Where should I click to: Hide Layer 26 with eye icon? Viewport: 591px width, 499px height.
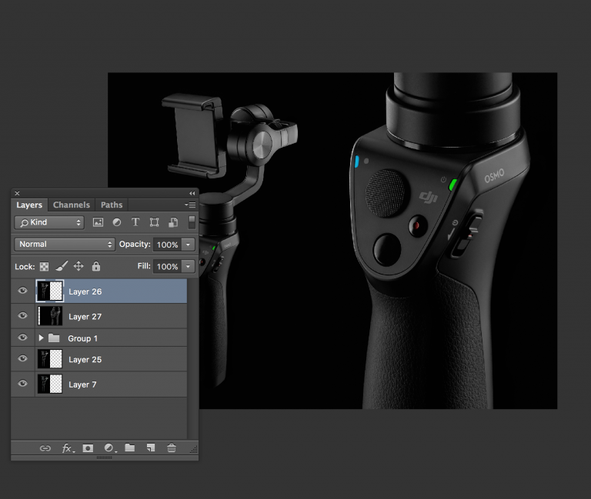[22, 291]
